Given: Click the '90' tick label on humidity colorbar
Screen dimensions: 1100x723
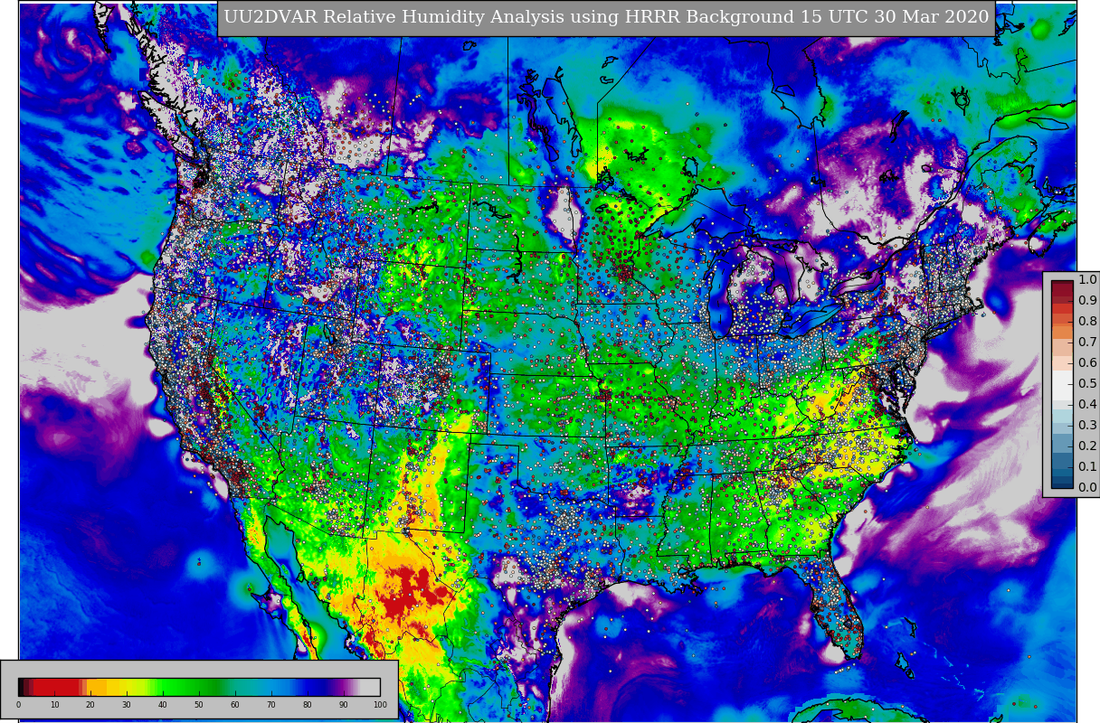Looking at the screenshot, I should (344, 705).
